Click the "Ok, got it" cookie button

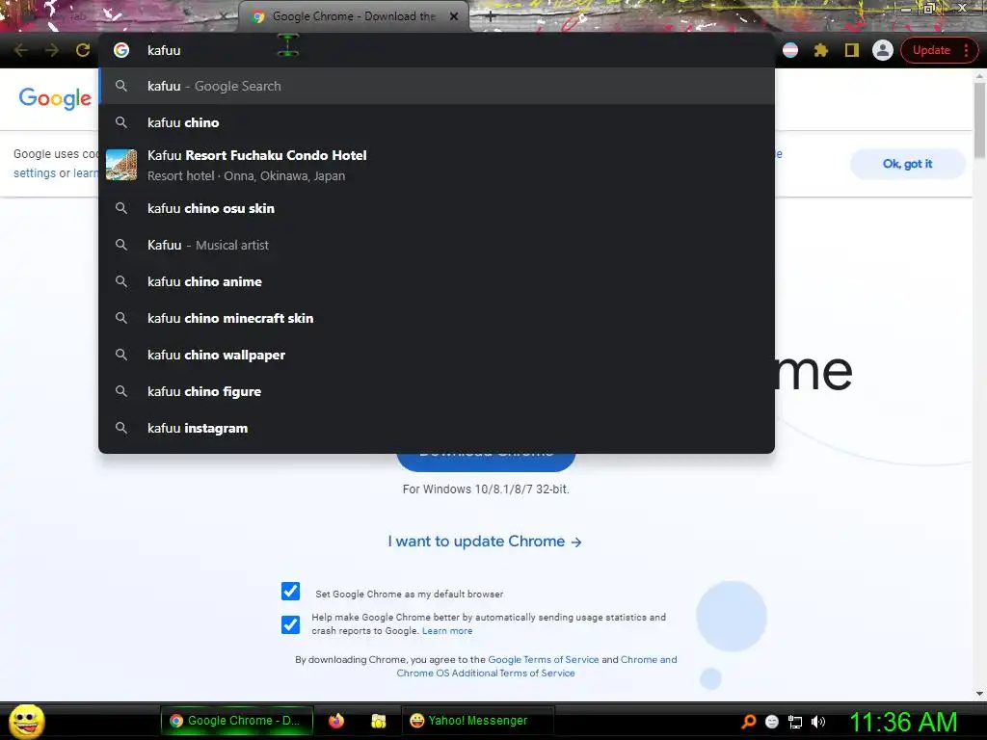click(x=907, y=164)
